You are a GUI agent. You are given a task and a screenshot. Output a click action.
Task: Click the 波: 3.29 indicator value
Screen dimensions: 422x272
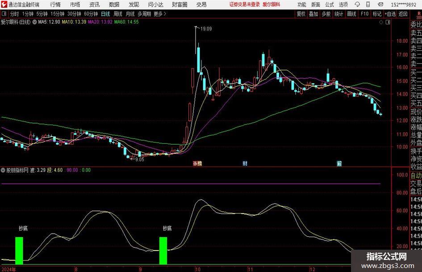[x=38, y=170]
